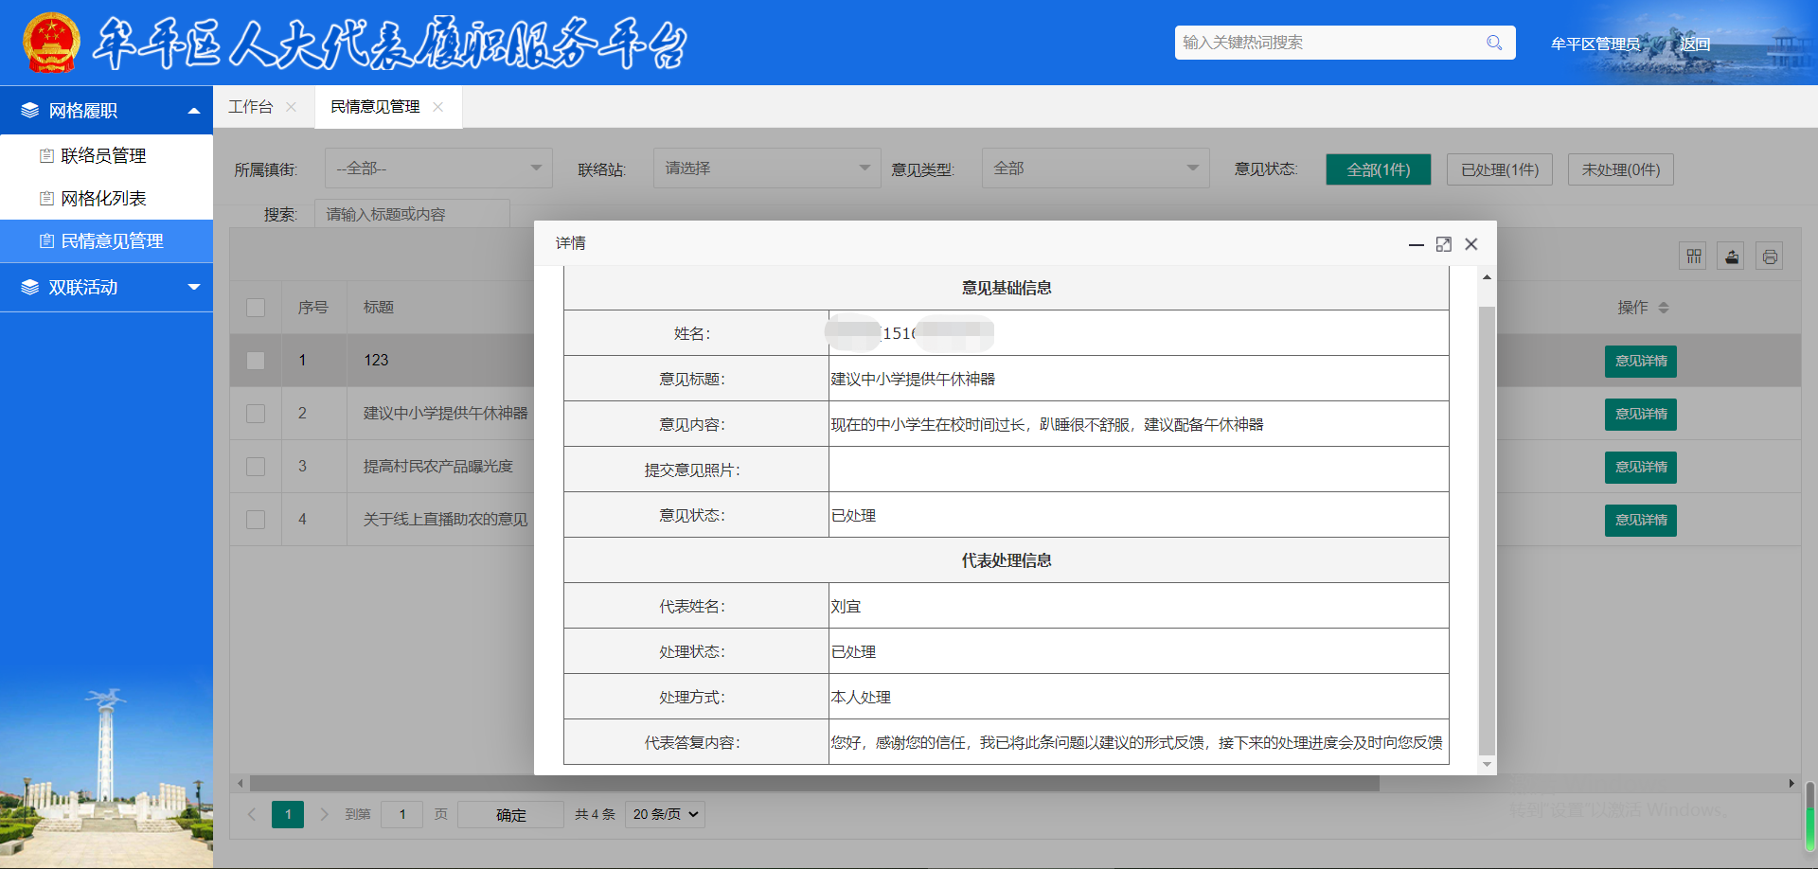The height and width of the screenshot is (869, 1818).
Task: Click the print table icon
Action: 1770,257
